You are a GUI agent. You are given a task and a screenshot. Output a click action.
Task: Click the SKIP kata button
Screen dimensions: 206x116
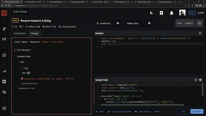point(100,111)
